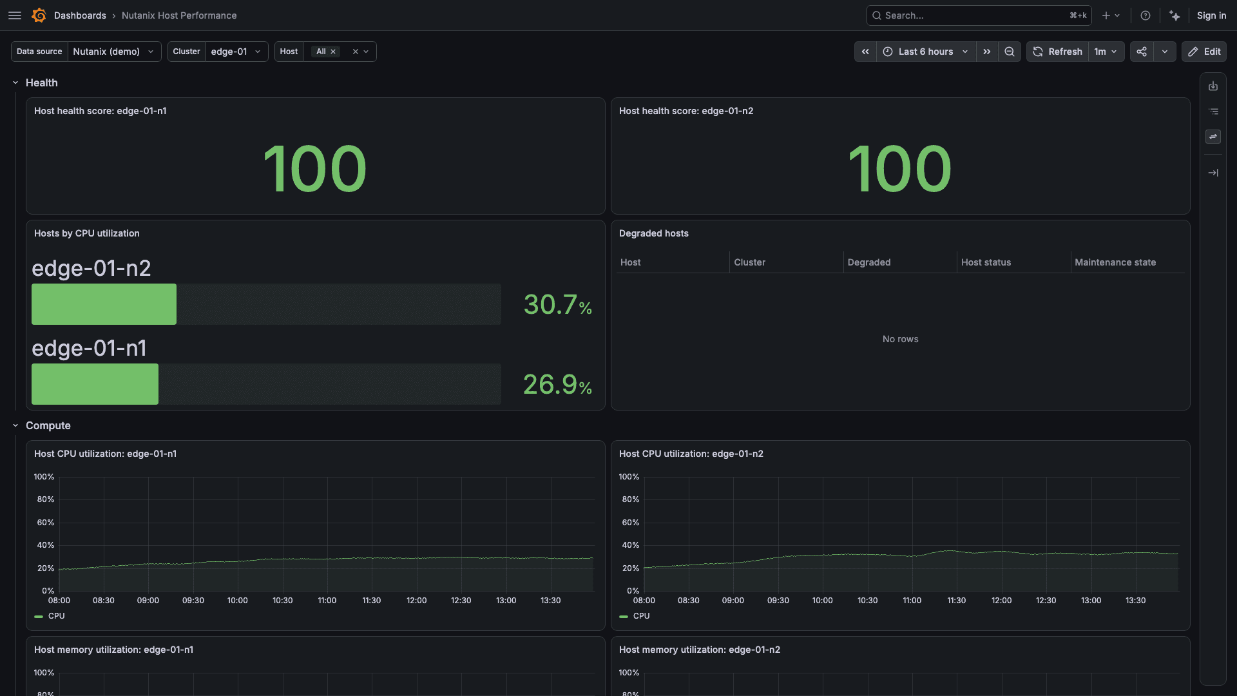
Task: Sort table by Host status column
Action: pos(986,262)
